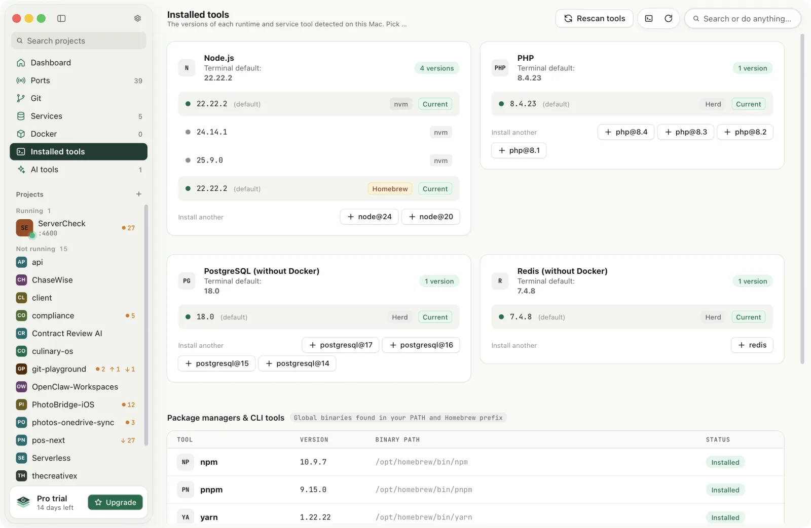
Task: Click the Pro trial layers icon
Action: click(23, 502)
